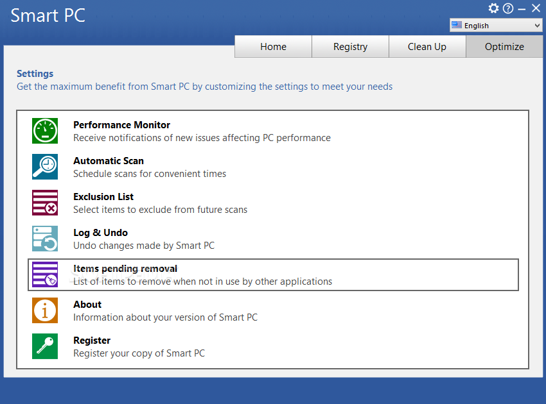Screen dimensions: 546x404
Task: Click 'List of items to remove' description
Action: pyautogui.click(x=202, y=282)
